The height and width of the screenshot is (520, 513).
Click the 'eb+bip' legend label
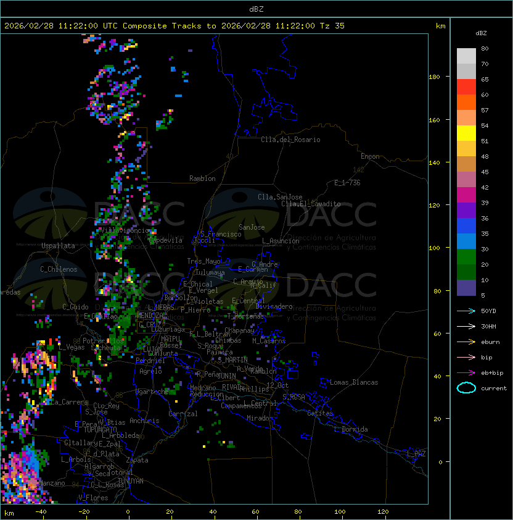click(x=492, y=373)
